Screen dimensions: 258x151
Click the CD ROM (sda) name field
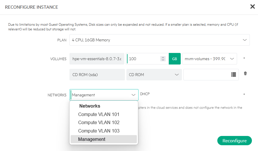coord(97,75)
